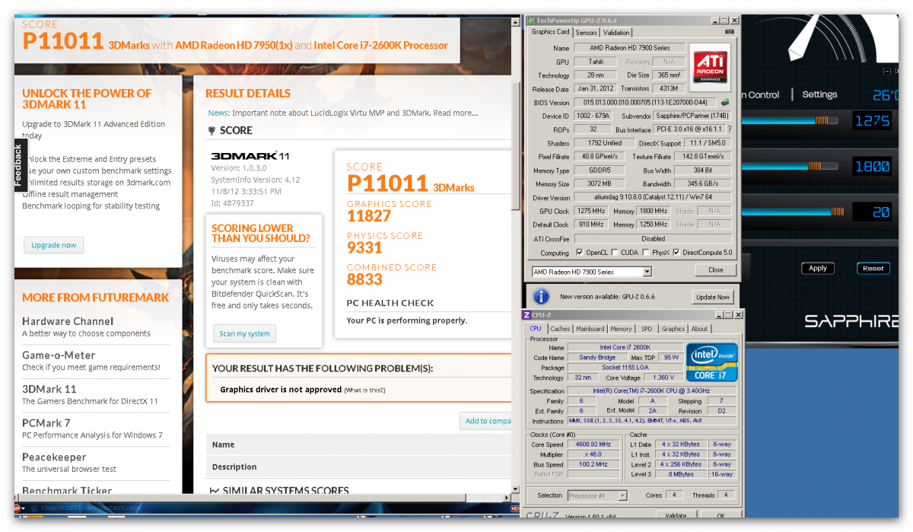Open the Graphics tab in CPU-Z
The width and height of the screenshot is (913, 532).
click(x=673, y=329)
